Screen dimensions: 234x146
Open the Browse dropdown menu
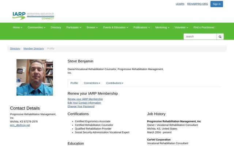point(92,27)
